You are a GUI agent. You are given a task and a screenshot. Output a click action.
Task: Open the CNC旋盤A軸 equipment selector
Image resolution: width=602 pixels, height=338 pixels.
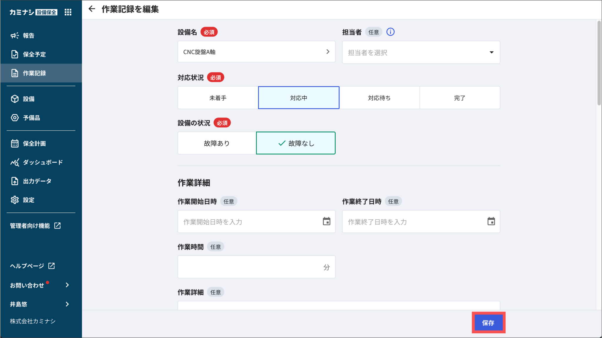(256, 52)
